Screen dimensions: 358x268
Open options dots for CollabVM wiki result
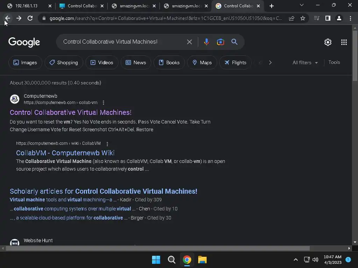(107, 144)
